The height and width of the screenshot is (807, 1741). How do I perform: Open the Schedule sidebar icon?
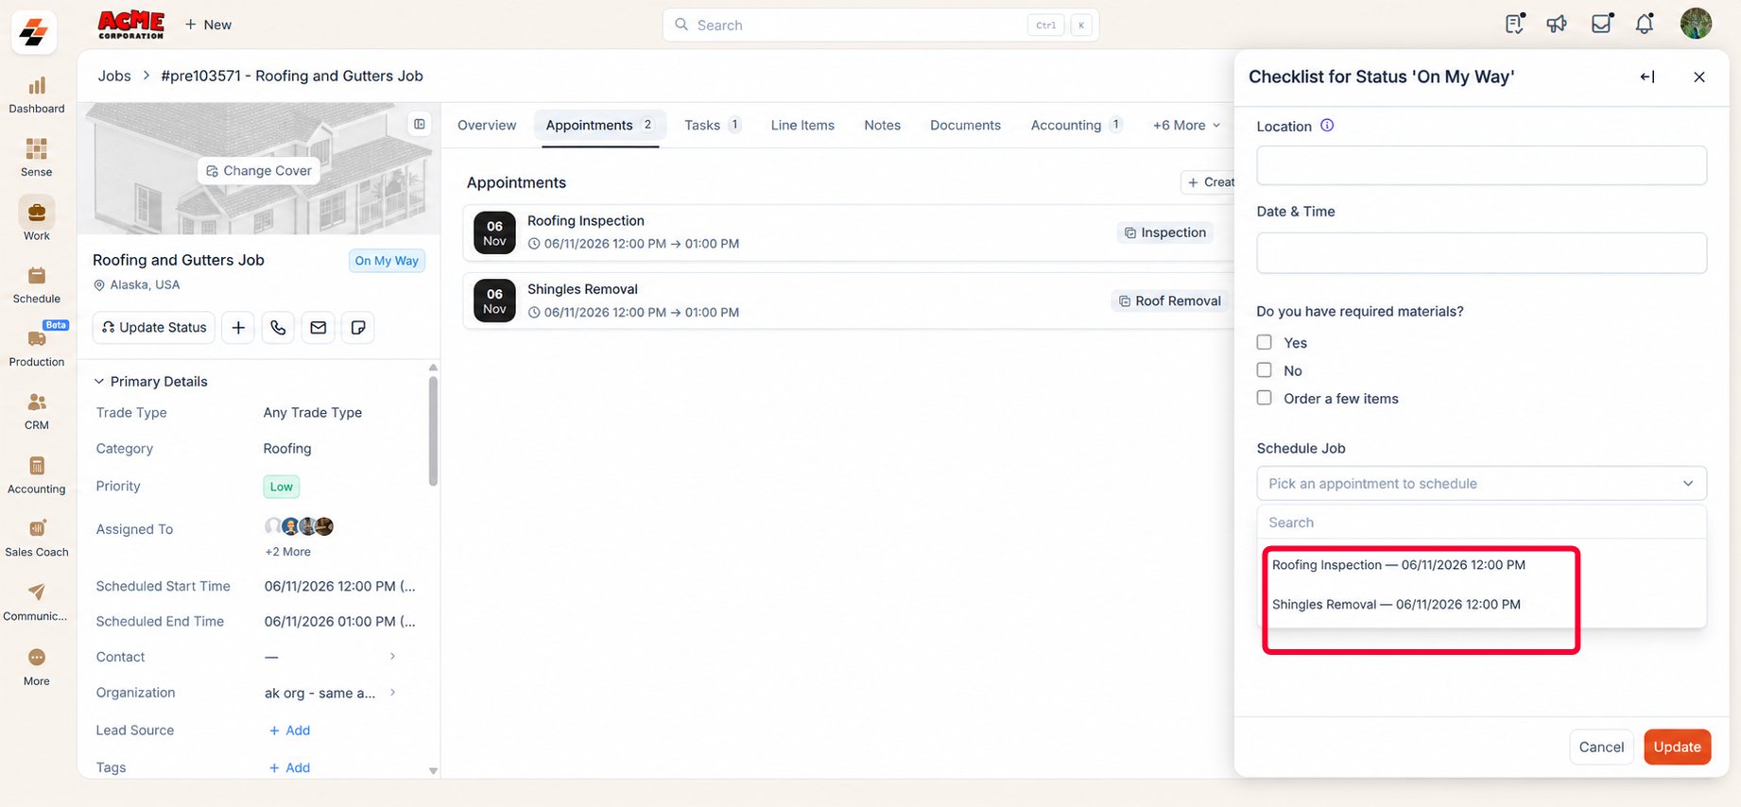coord(37,276)
